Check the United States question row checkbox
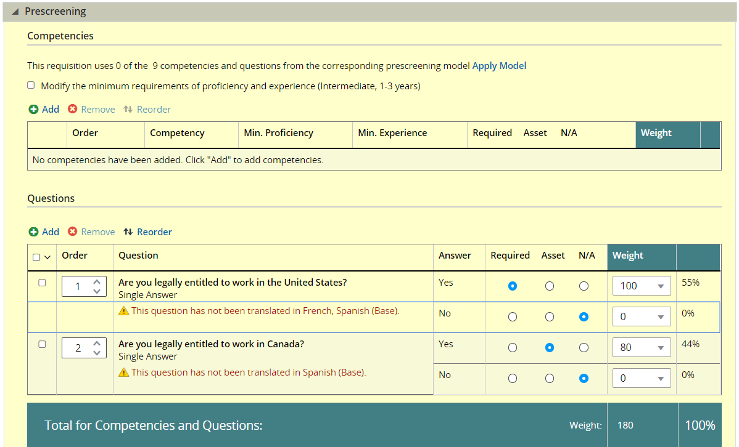The image size is (739, 447). pyautogui.click(x=42, y=283)
